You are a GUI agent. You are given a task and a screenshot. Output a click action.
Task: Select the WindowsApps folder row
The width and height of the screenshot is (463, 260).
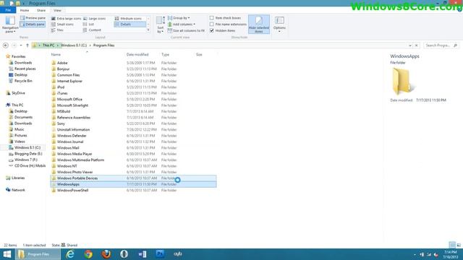133,184
